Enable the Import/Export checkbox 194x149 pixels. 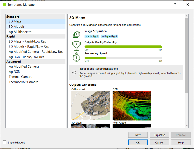point(5,142)
